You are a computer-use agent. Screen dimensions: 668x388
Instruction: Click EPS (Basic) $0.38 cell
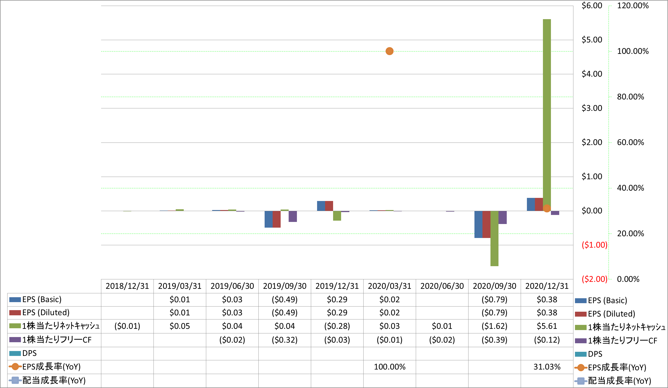click(x=547, y=300)
